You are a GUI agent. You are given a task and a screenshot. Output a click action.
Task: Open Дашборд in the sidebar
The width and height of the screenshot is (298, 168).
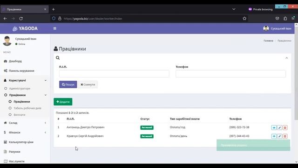coord(15,61)
